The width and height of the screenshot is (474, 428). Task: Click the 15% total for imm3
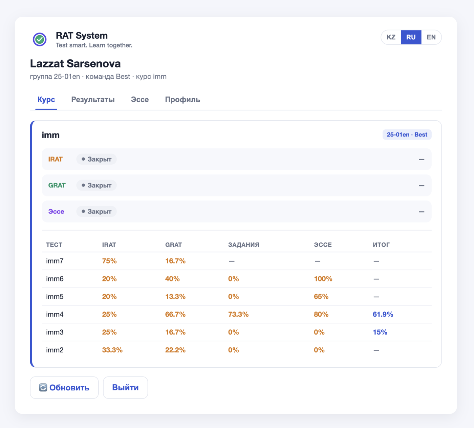coord(380,332)
